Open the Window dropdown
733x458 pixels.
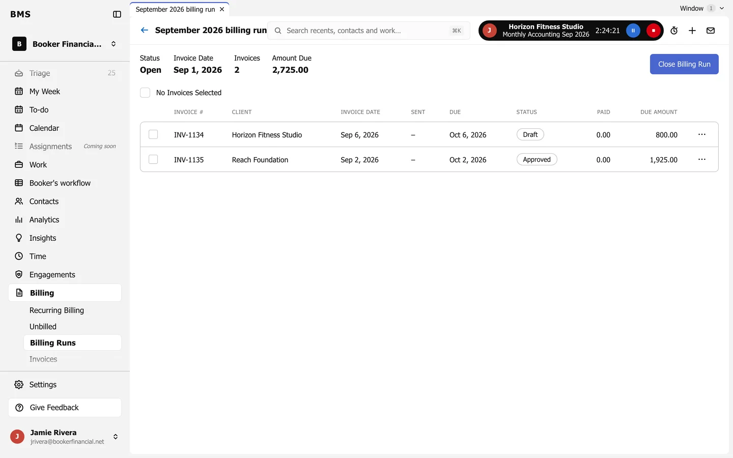point(702,8)
